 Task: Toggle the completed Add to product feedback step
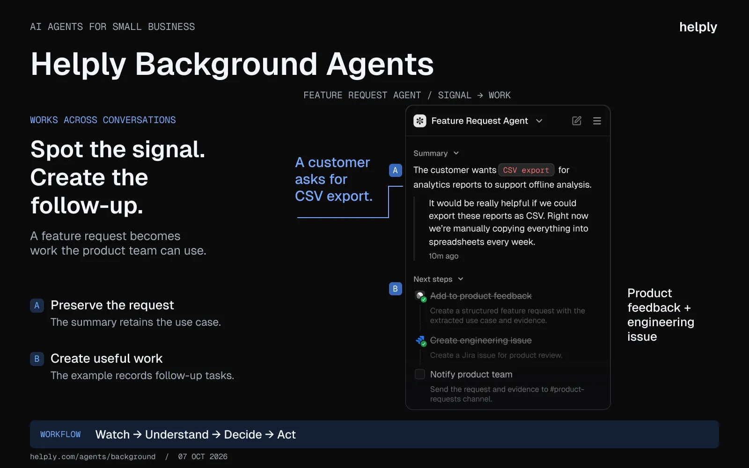coord(420,296)
